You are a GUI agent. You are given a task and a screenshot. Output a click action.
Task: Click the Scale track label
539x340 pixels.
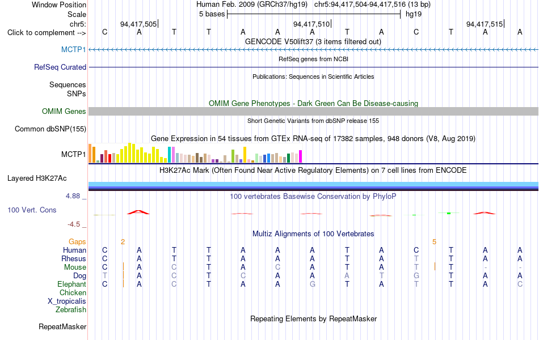coord(77,14)
